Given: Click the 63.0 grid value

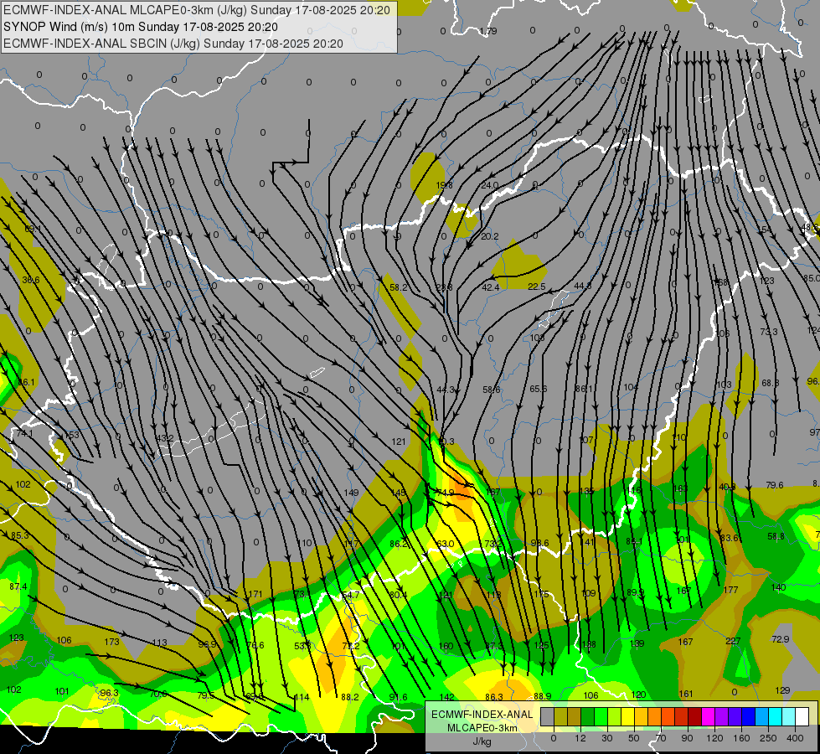Looking at the screenshot, I should coord(445,544).
